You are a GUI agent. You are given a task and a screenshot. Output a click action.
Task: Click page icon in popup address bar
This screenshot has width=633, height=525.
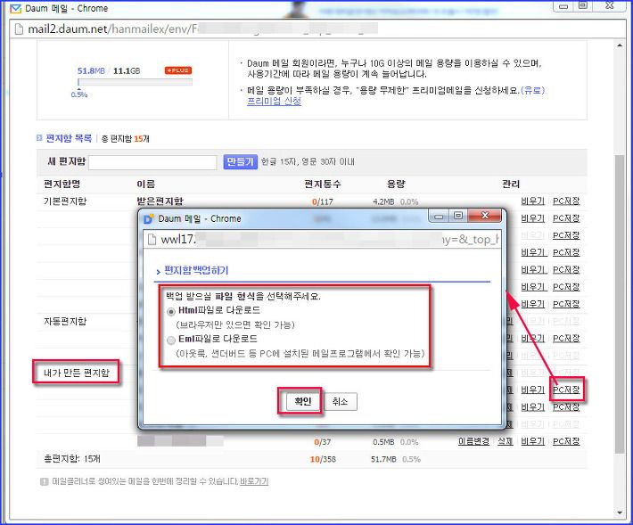(x=152, y=239)
